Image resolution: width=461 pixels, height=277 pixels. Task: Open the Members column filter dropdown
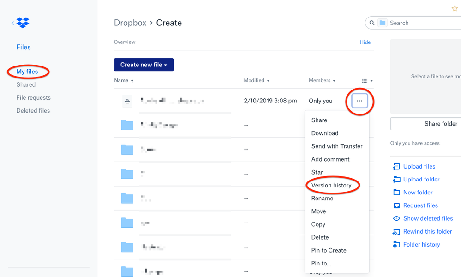(322, 80)
